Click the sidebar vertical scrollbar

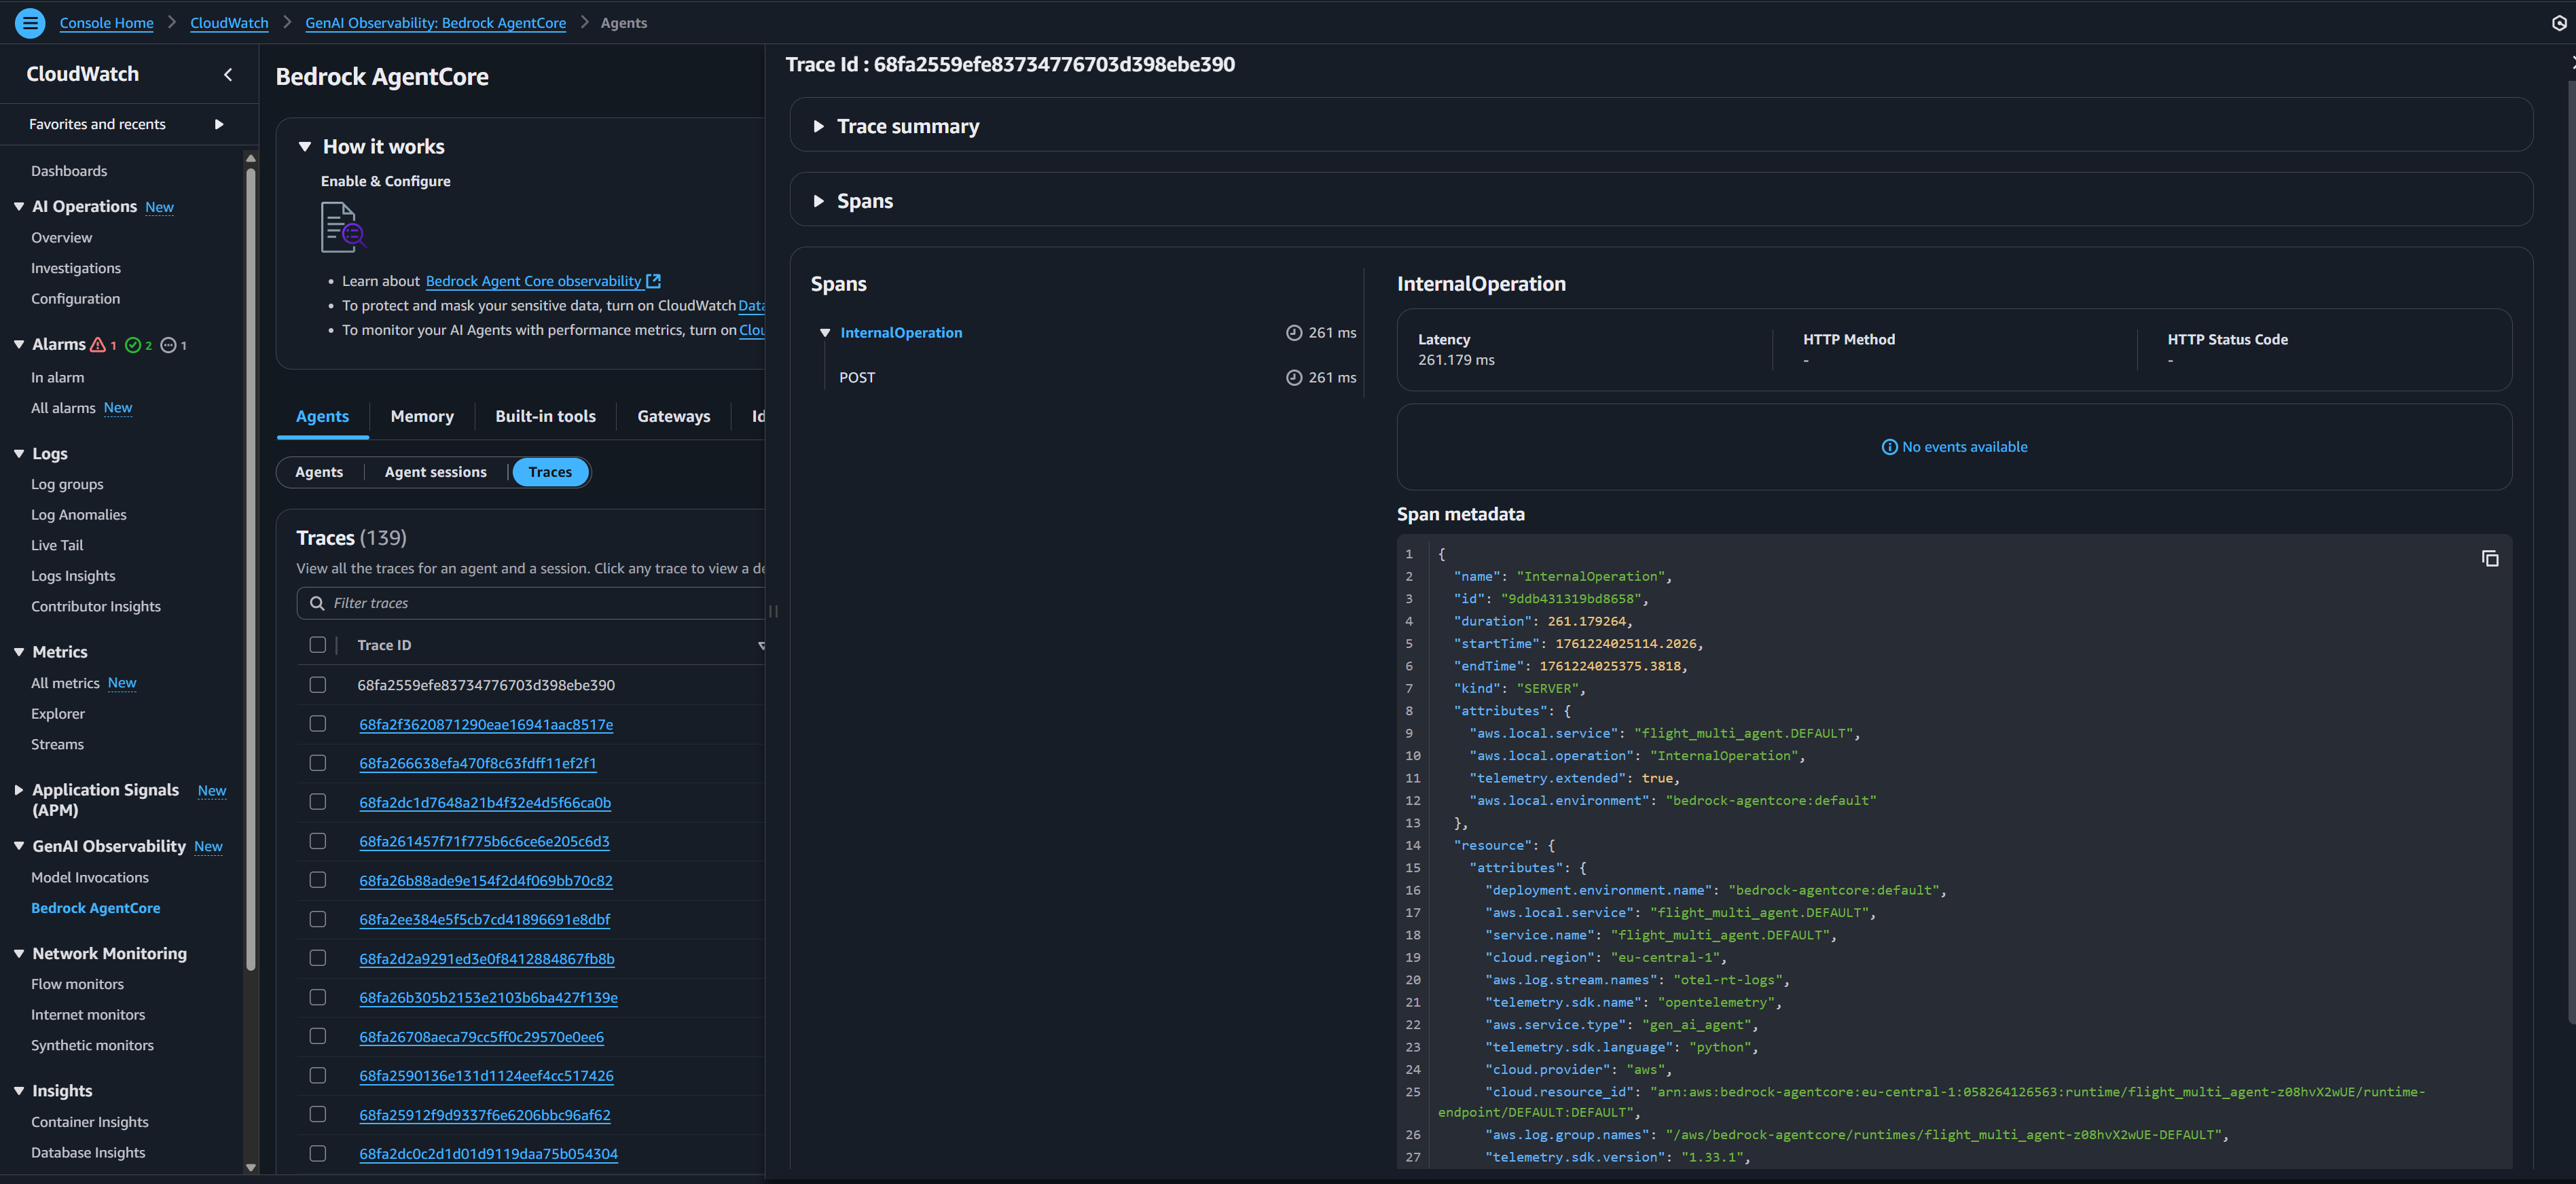point(250,569)
